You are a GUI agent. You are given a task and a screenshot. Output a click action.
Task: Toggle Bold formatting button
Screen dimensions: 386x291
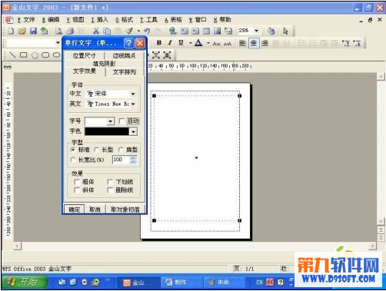pyautogui.click(x=159, y=43)
